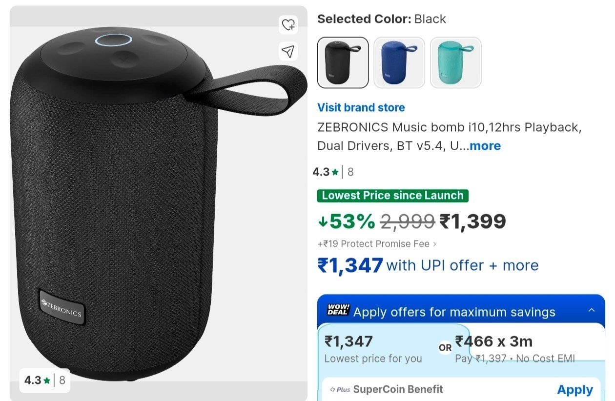Pick the Teal speaker color option
615x401 pixels.
[x=456, y=62]
